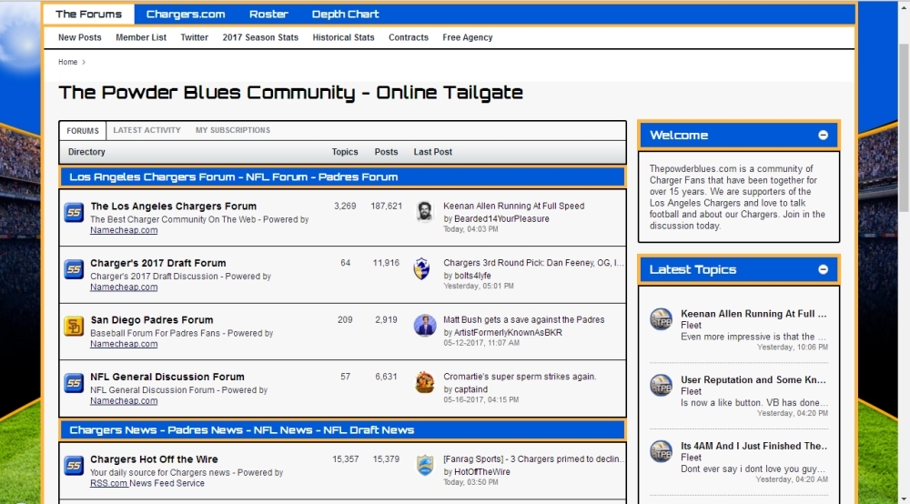This screenshot has height=504, width=910.
Task: Open the Depth Chart tab
Action: tap(345, 14)
